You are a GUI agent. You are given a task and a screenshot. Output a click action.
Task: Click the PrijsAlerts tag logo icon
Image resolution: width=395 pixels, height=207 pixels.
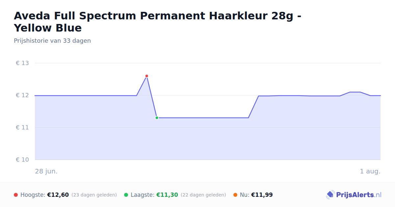coord(330,195)
